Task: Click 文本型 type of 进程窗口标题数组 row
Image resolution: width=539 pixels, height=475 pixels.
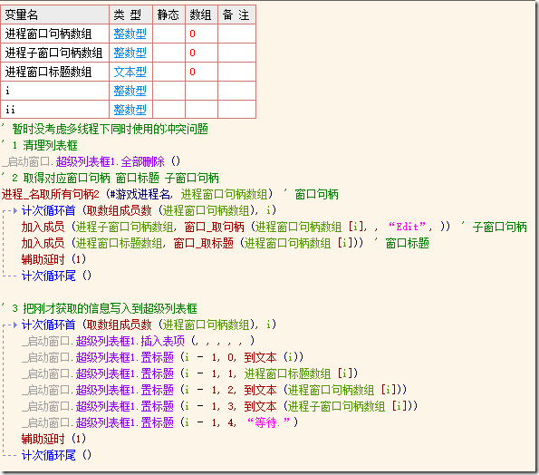Action: [130, 72]
